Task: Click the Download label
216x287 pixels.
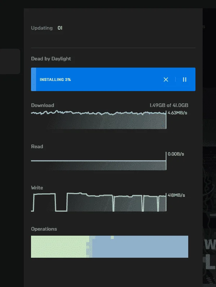Action: coord(43,105)
